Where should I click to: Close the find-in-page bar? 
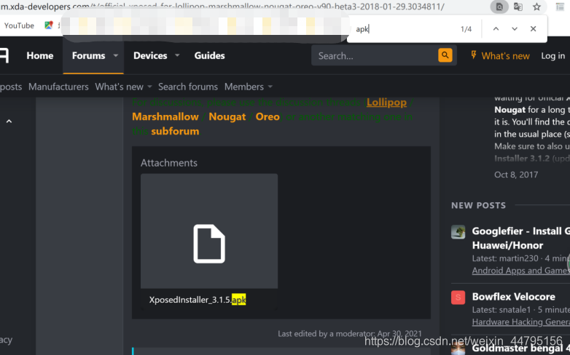[x=533, y=28]
